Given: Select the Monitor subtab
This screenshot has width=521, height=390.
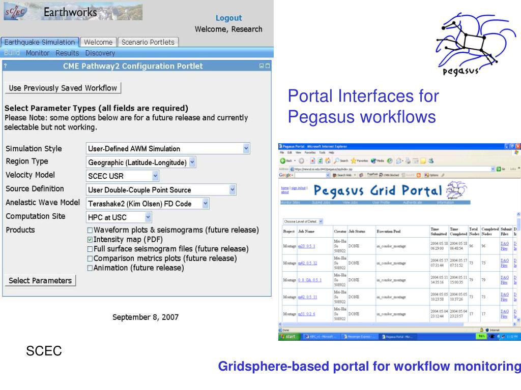Looking at the screenshot, I should (38, 53).
